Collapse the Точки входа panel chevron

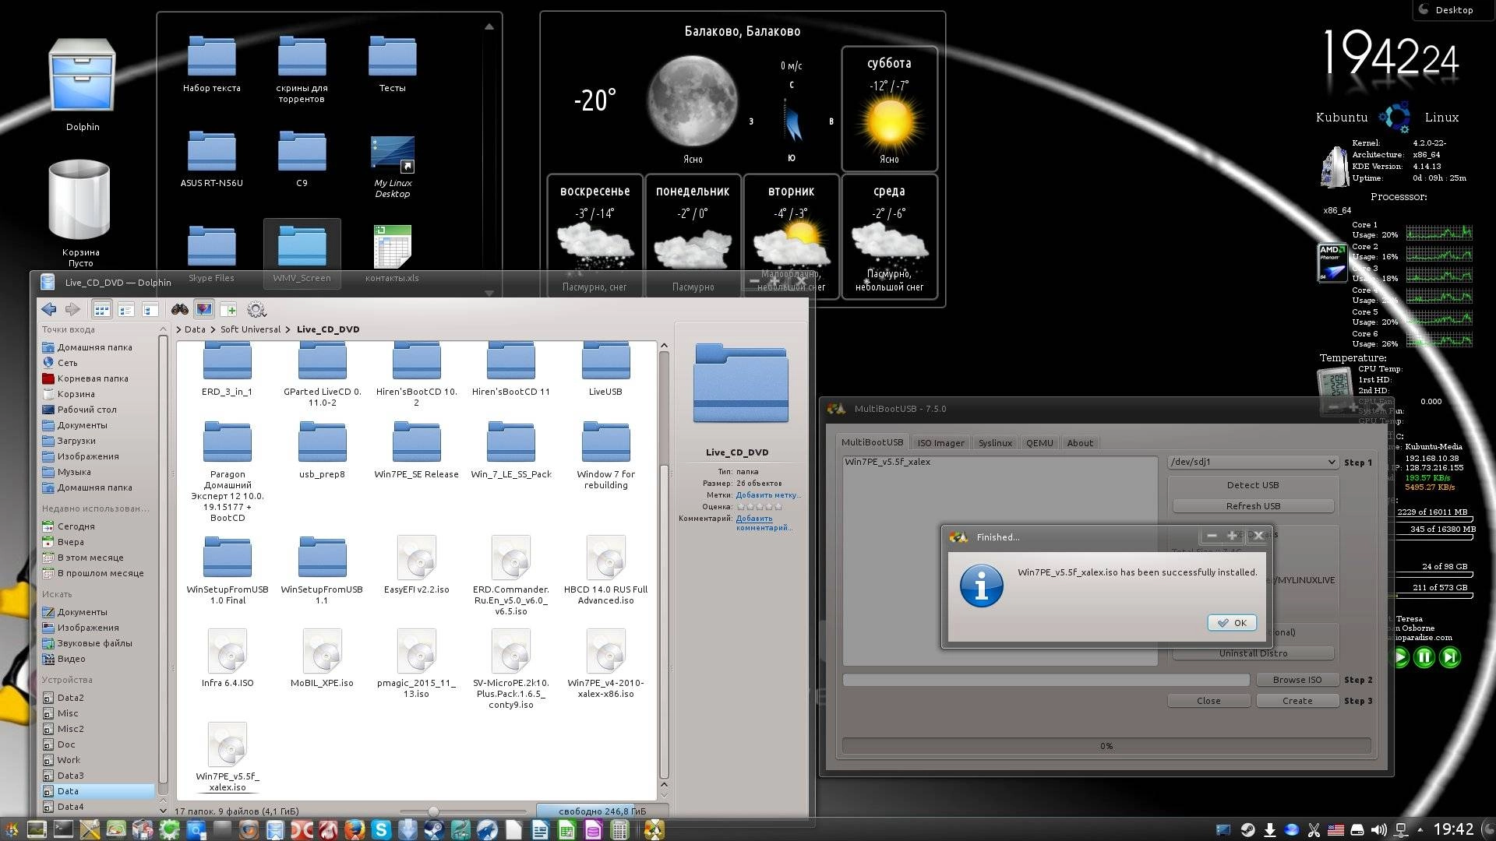[163, 329]
